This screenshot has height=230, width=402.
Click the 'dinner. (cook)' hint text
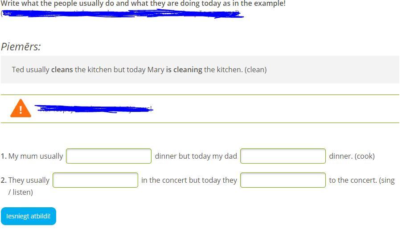[x=352, y=156]
